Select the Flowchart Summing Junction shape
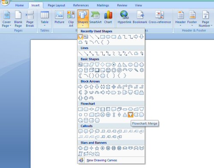This screenshot has width=214, height=168. (x=103, y=115)
